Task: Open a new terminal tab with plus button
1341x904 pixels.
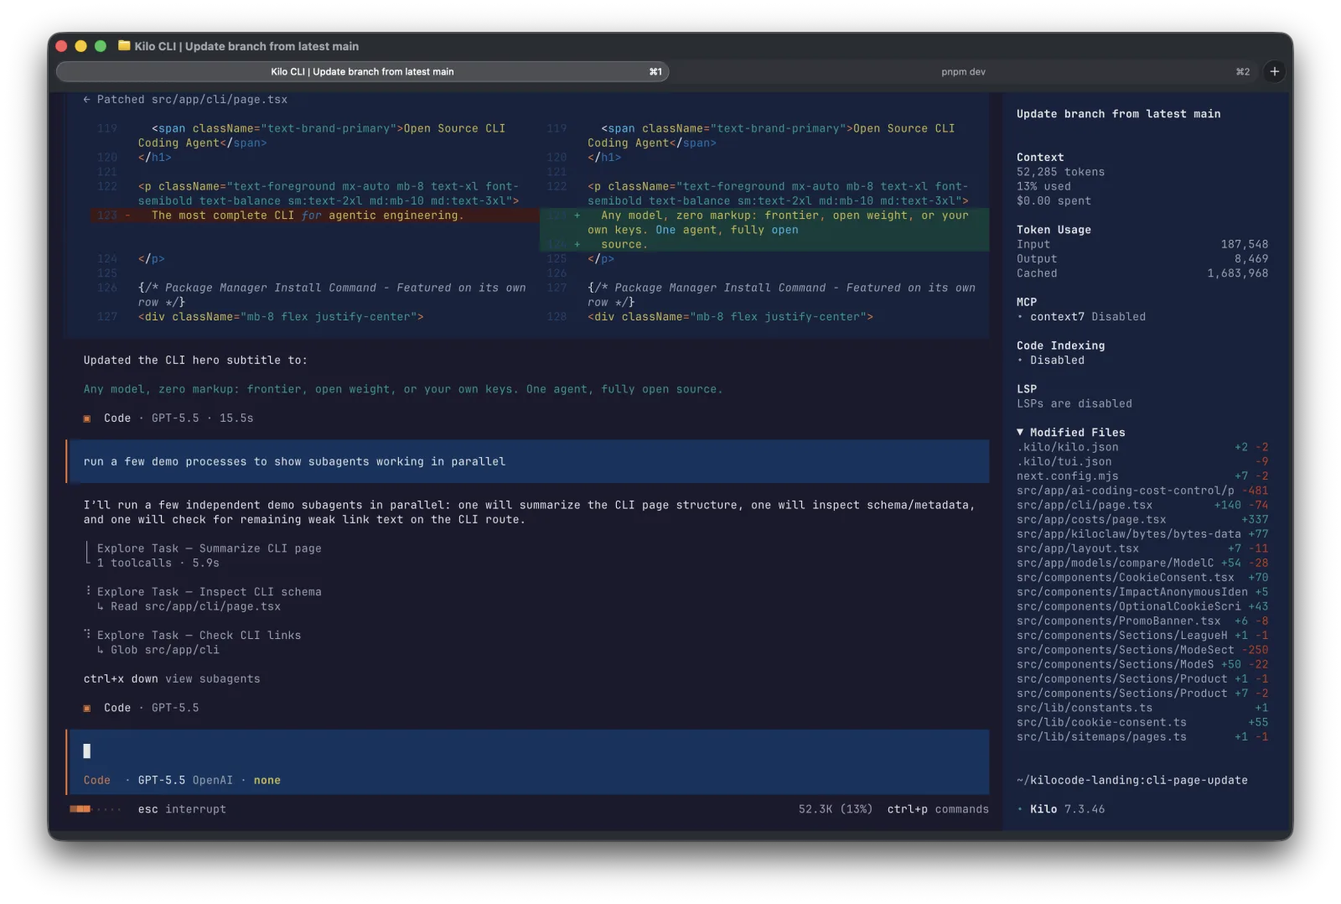Action: pyautogui.click(x=1274, y=71)
